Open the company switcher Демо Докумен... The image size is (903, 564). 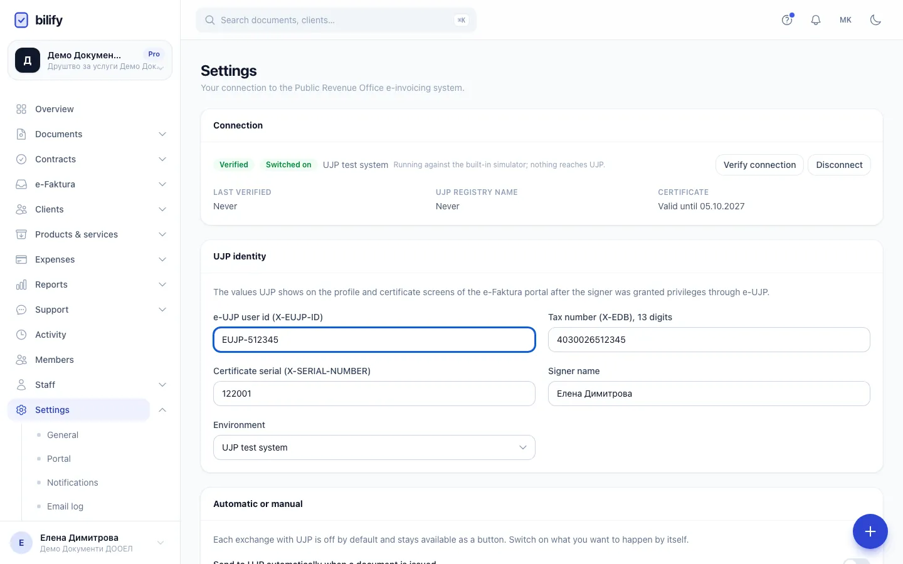pyautogui.click(x=90, y=60)
